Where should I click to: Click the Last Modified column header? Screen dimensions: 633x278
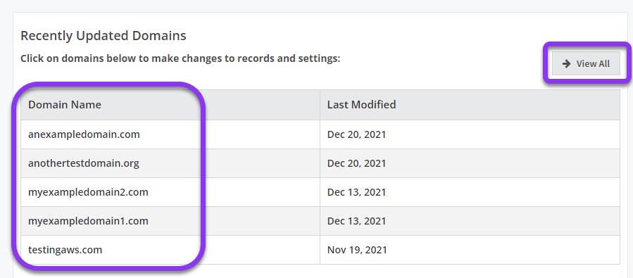(361, 105)
